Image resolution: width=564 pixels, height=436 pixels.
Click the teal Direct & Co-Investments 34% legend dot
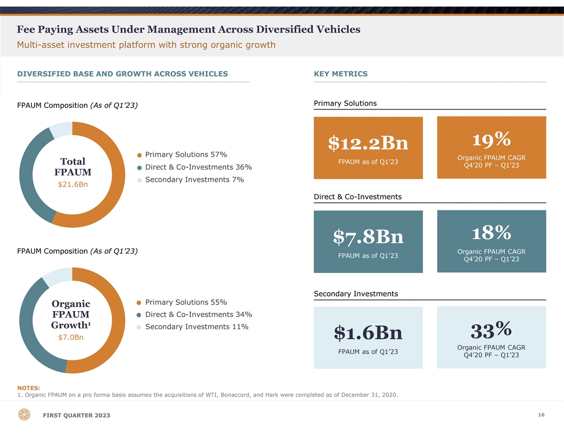tap(139, 315)
